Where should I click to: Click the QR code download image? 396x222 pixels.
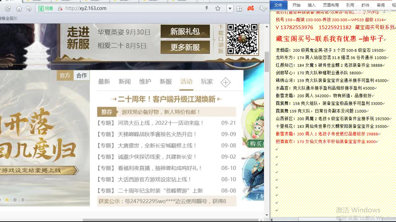242,39
